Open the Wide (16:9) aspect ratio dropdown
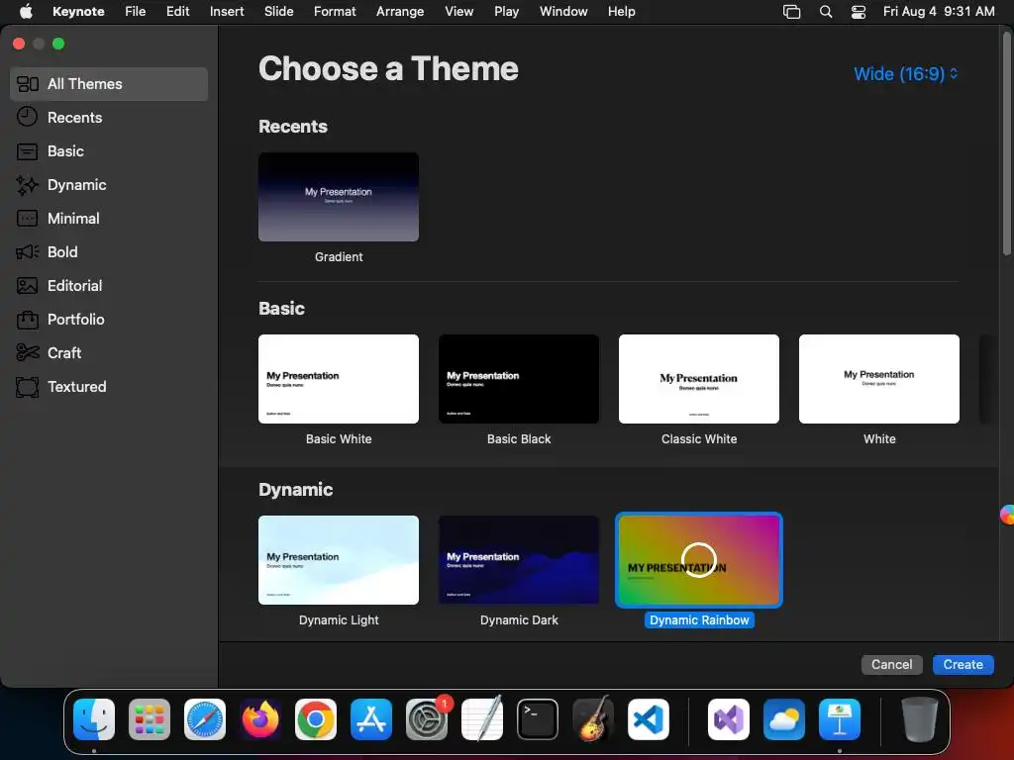This screenshot has height=760, width=1014. [905, 73]
